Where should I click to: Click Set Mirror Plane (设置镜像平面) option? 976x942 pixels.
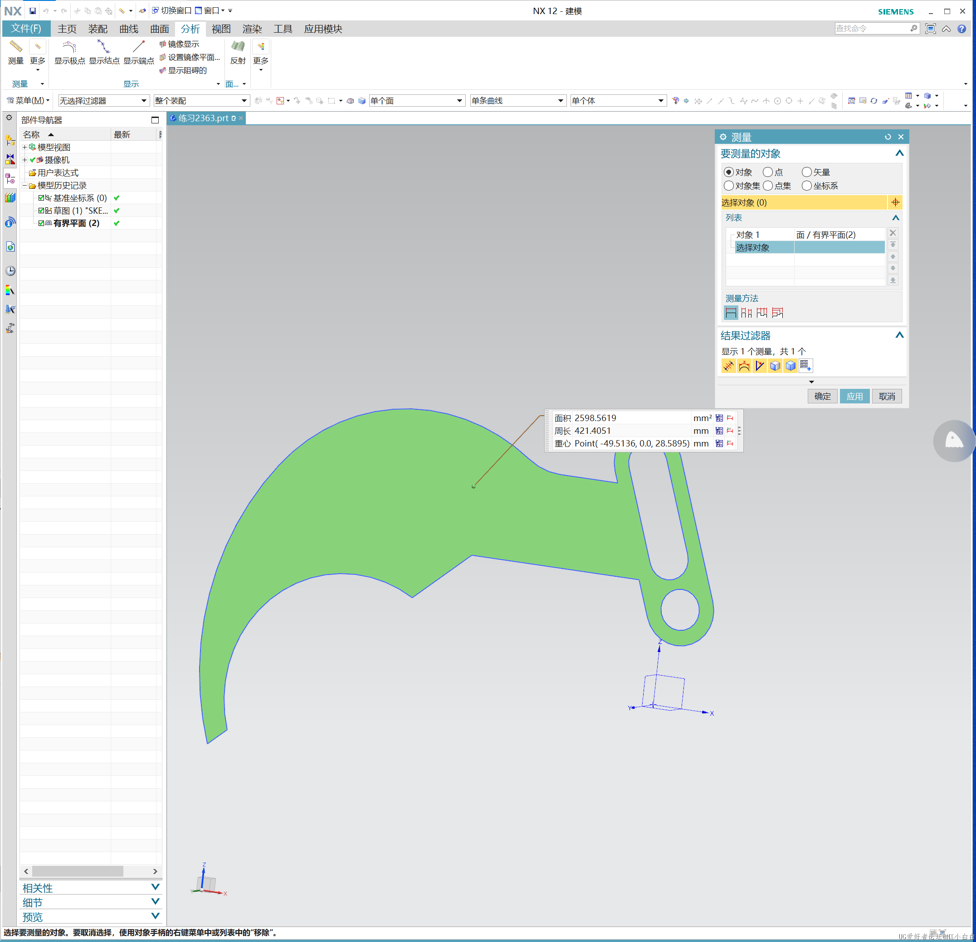pyautogui.click(x=189, y=57)
